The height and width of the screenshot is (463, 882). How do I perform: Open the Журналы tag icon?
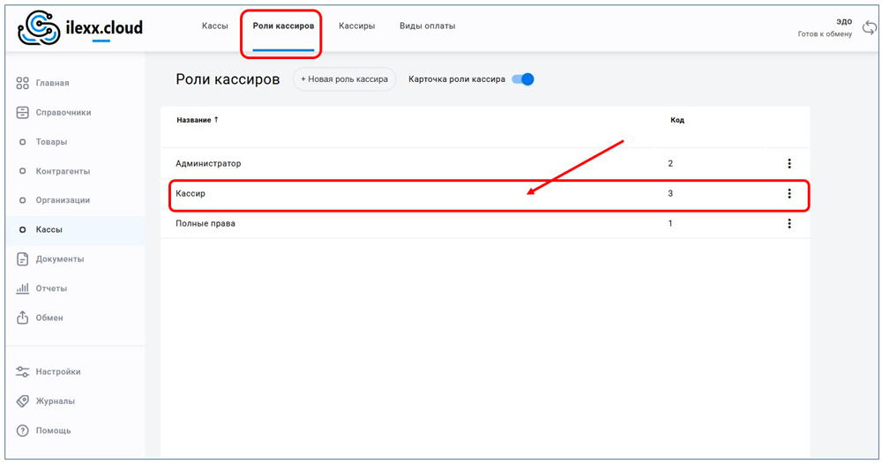pos(23,401)
